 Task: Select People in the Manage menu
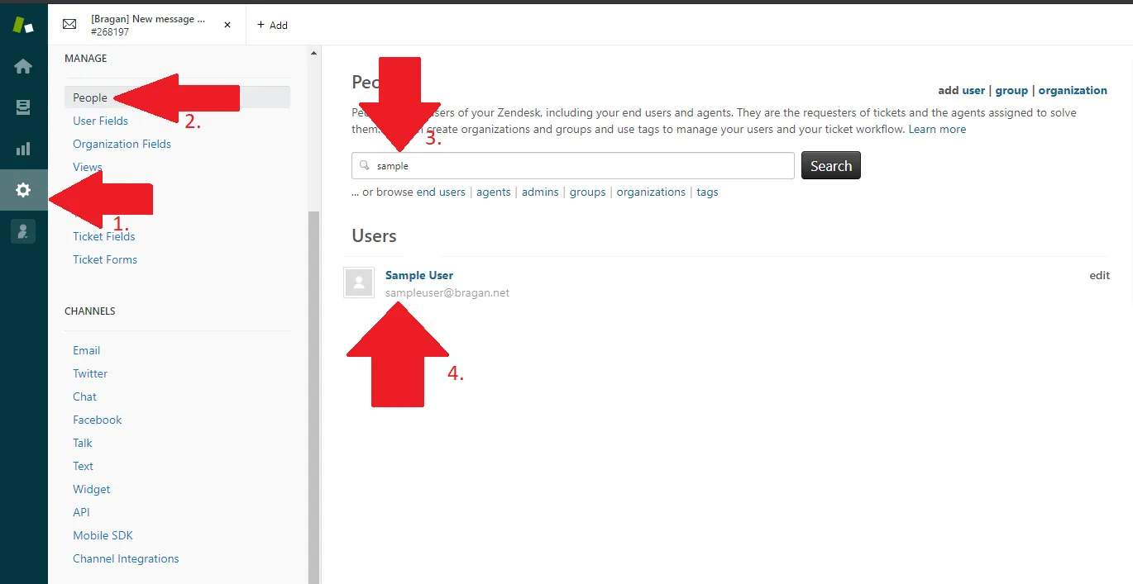(x=177, y=97)
